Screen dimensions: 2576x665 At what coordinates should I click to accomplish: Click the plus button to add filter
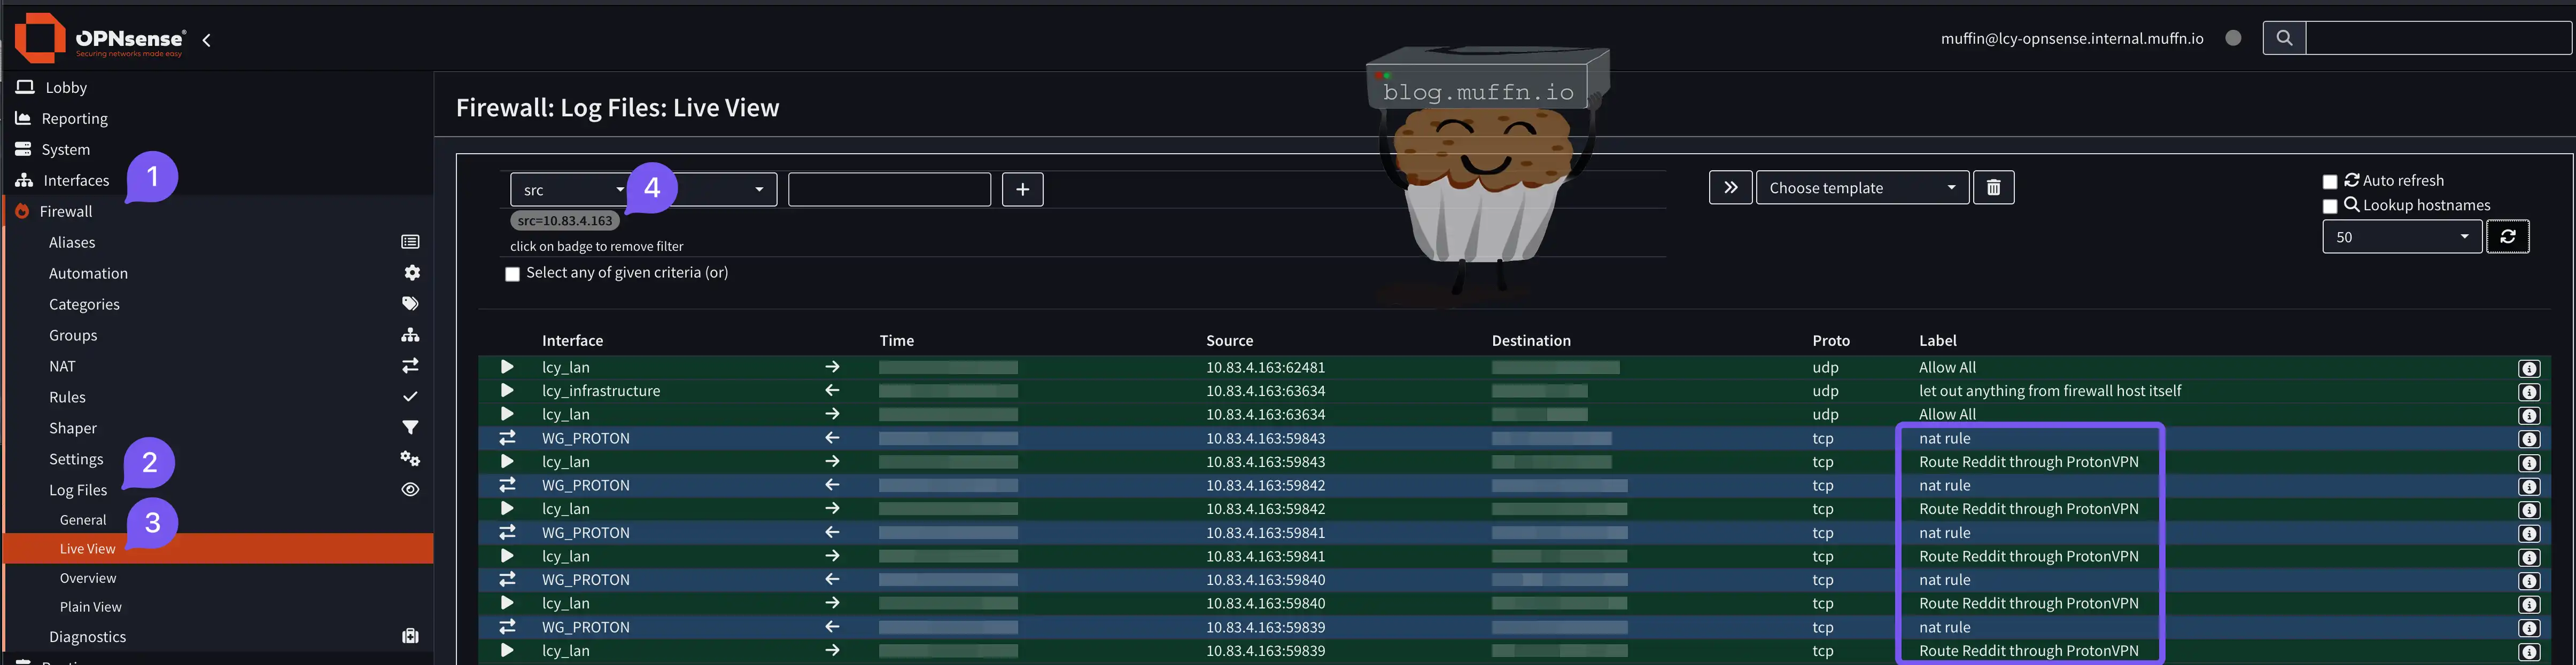pos(1022,189)
